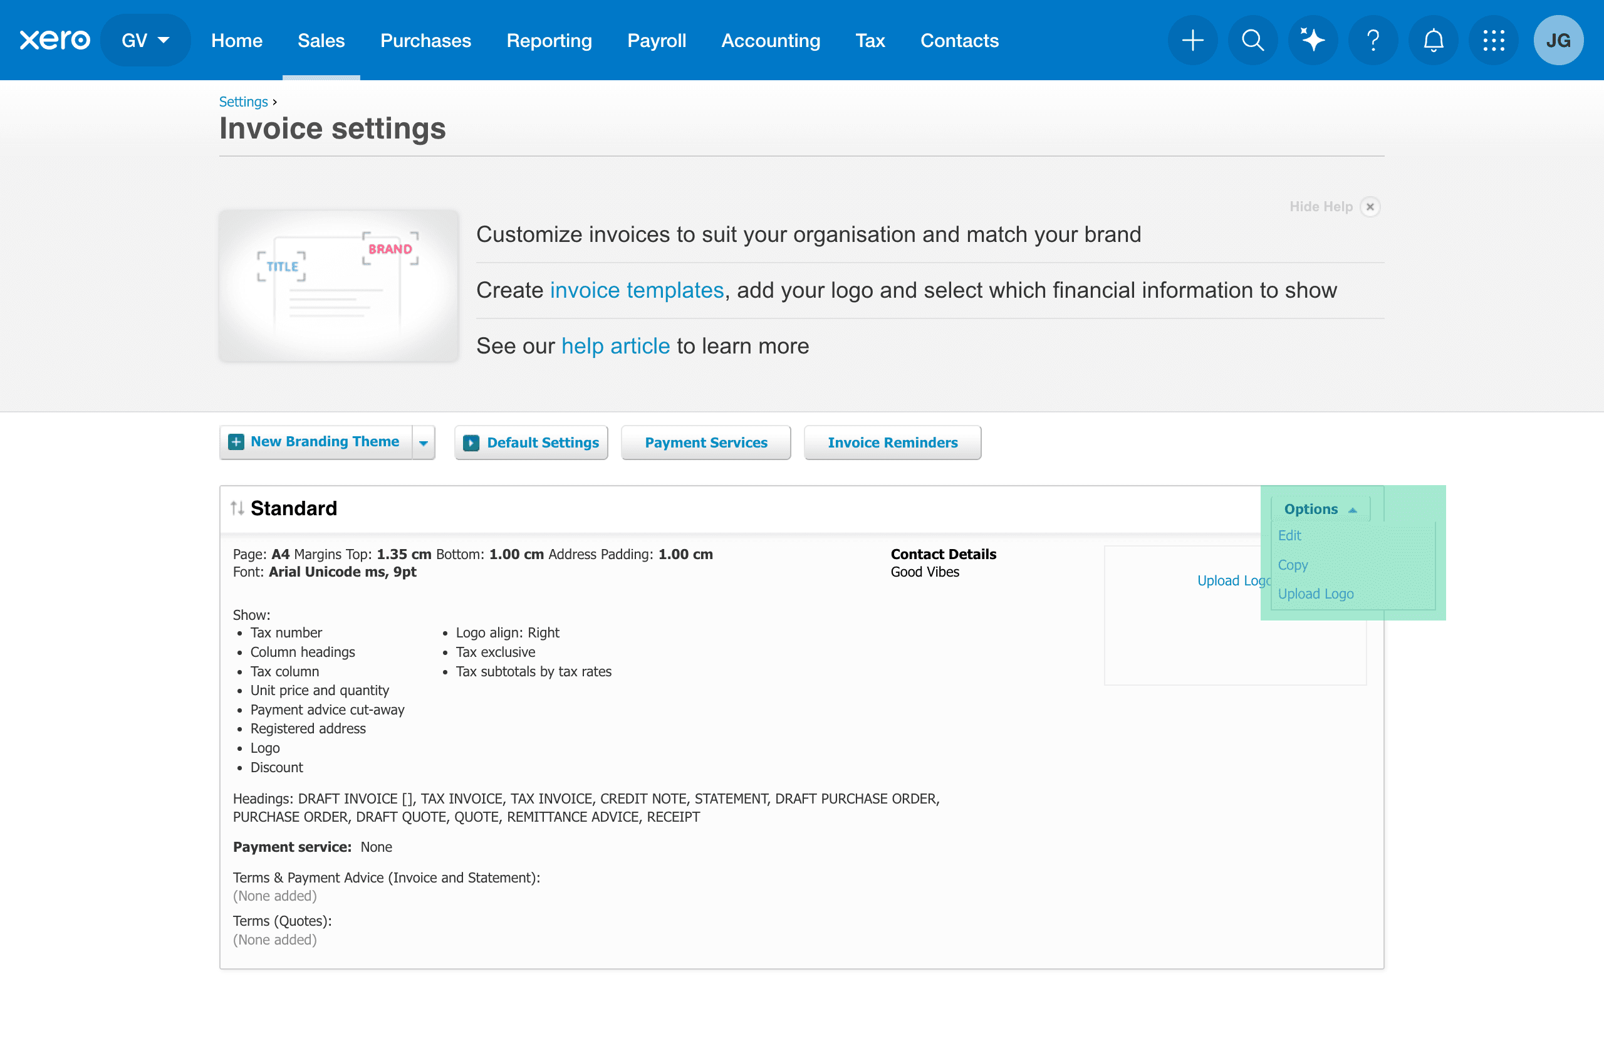The image size is (1604, 1053).
Task: Dismiss help with the Hide Help X
Action: coord(1370,207)
